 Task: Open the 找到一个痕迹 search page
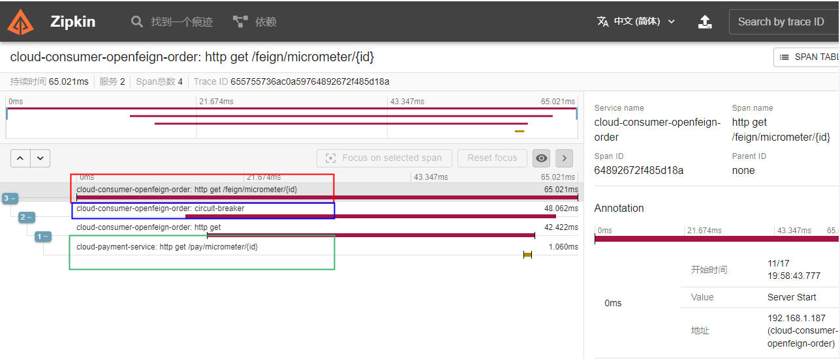coord(172,22)
